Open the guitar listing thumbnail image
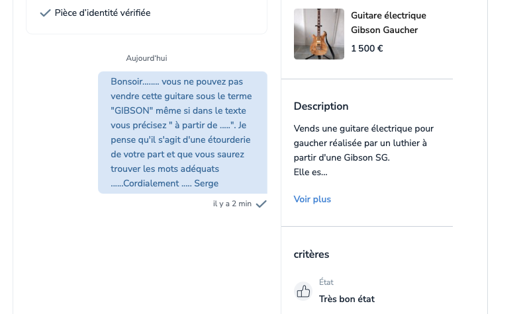This screenshot has height=314, width=525. 318,34
